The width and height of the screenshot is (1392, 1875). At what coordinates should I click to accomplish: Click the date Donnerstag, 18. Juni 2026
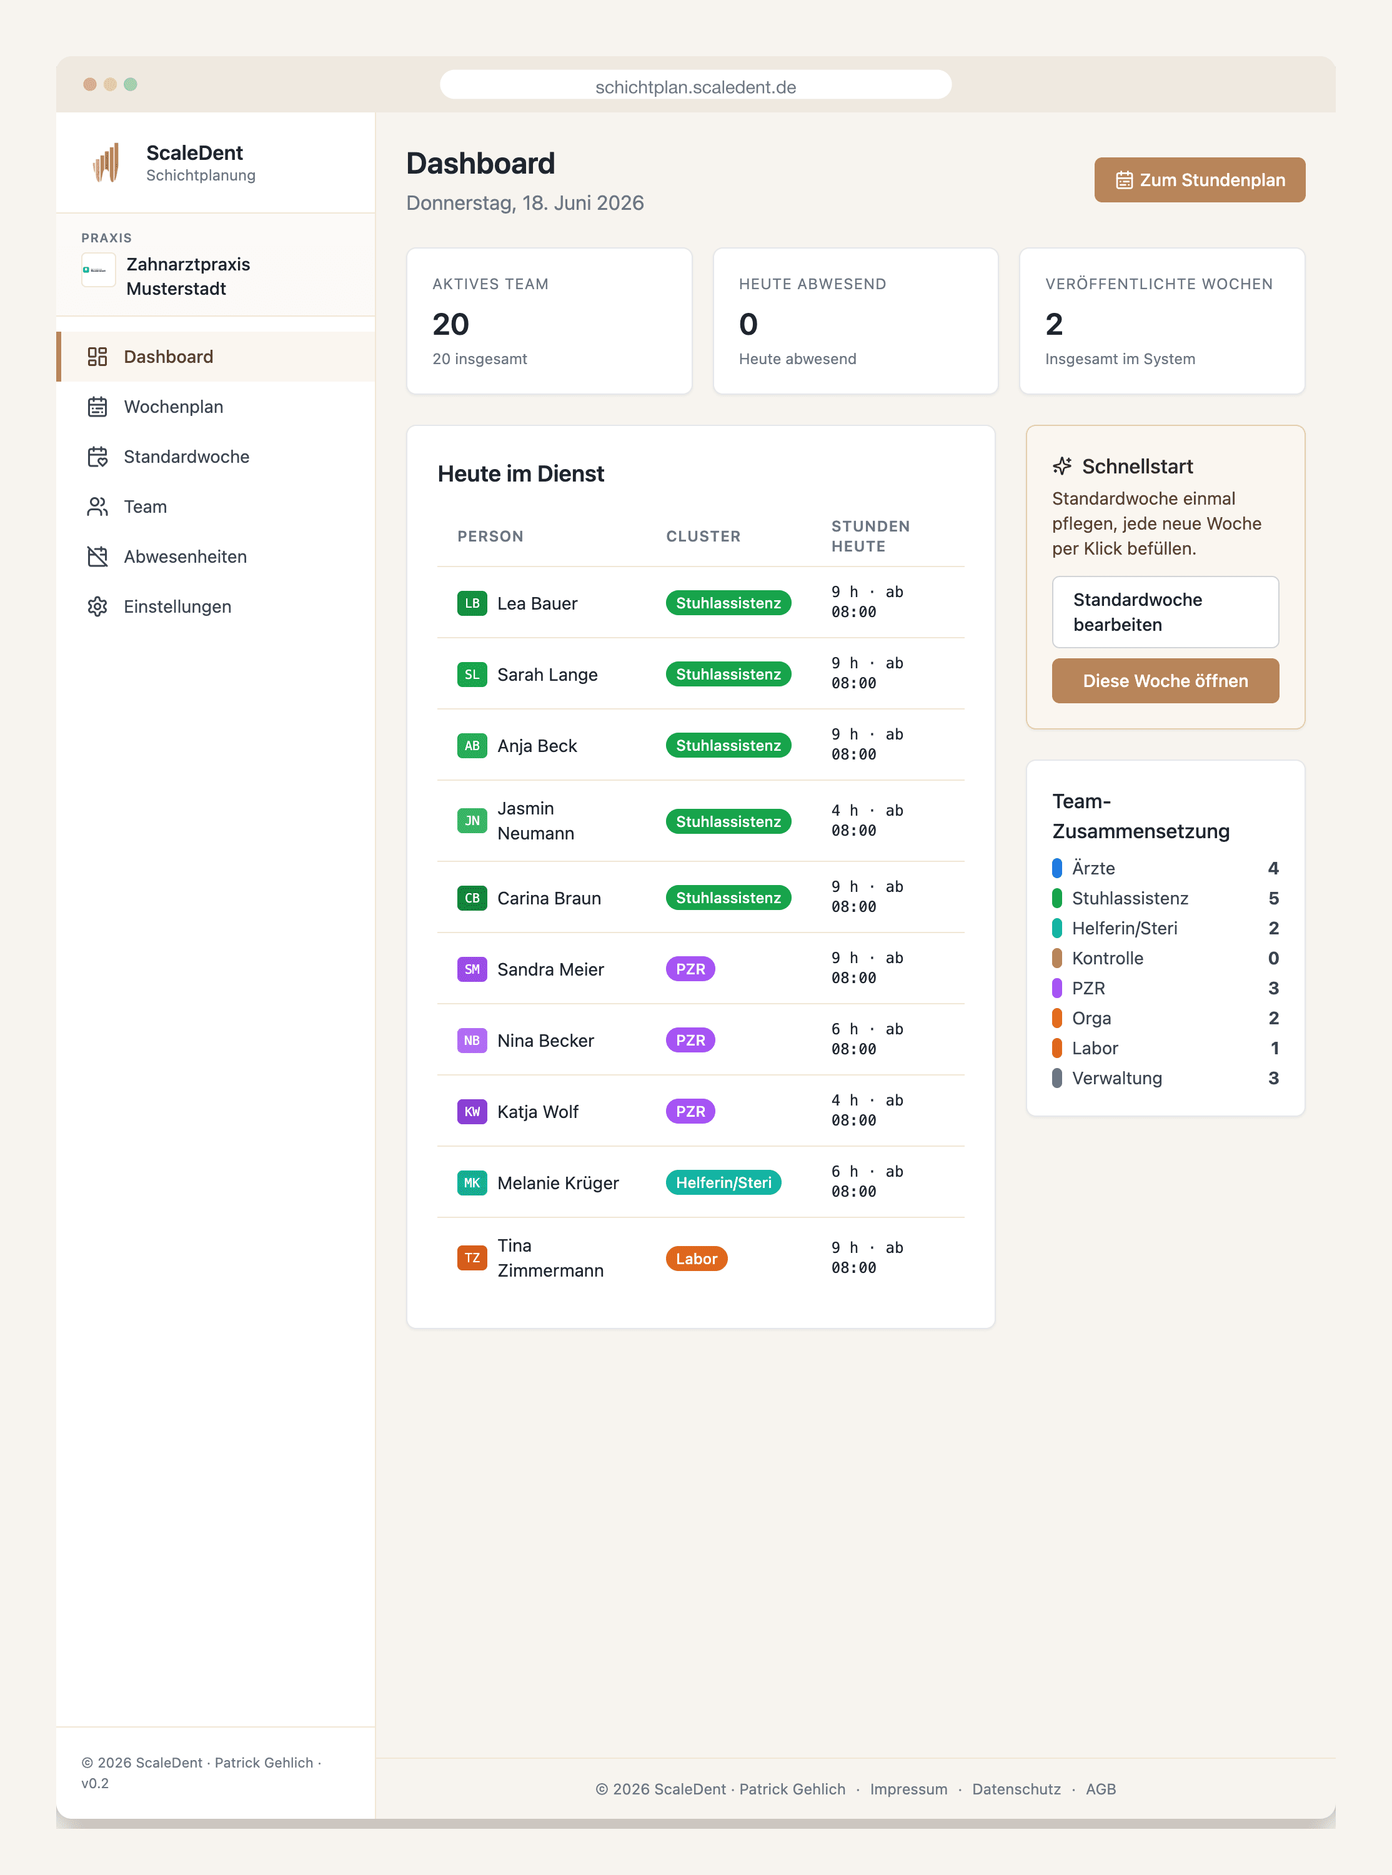coord(525,203)
